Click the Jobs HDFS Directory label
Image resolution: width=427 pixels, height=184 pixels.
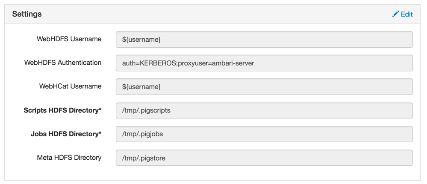coord(64,134)
